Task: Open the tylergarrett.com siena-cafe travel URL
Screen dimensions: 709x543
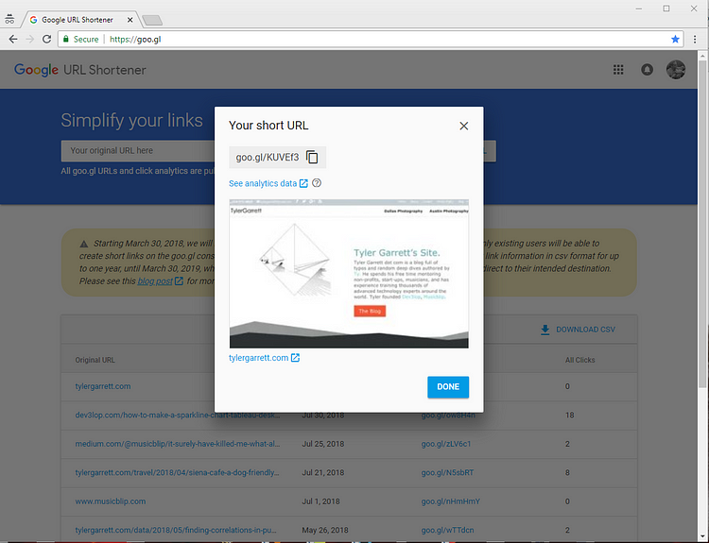Action: point(178,472)
